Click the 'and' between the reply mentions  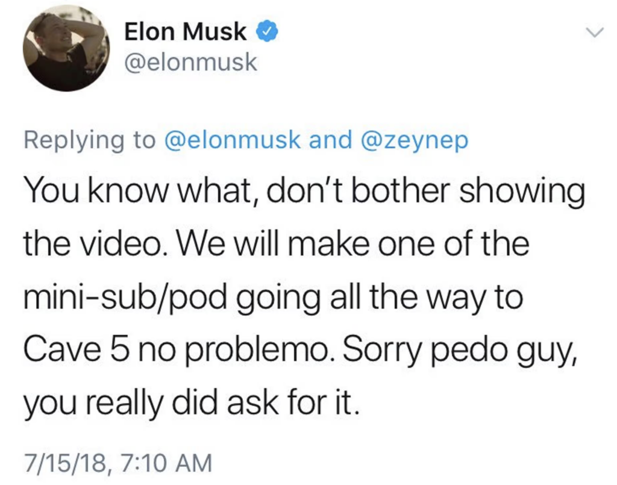pyautogui.click(x=331, y=140)
